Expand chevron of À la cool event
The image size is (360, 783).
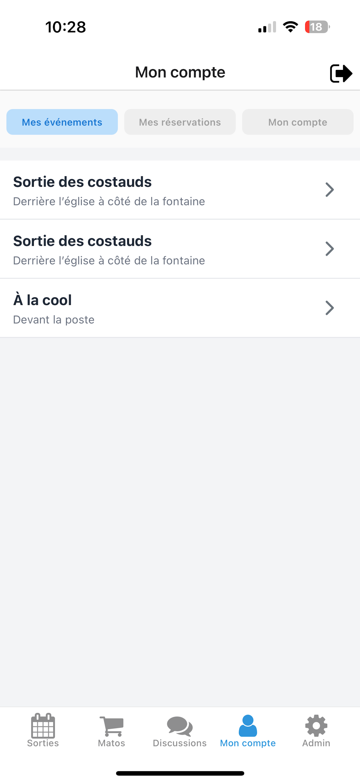330,308
